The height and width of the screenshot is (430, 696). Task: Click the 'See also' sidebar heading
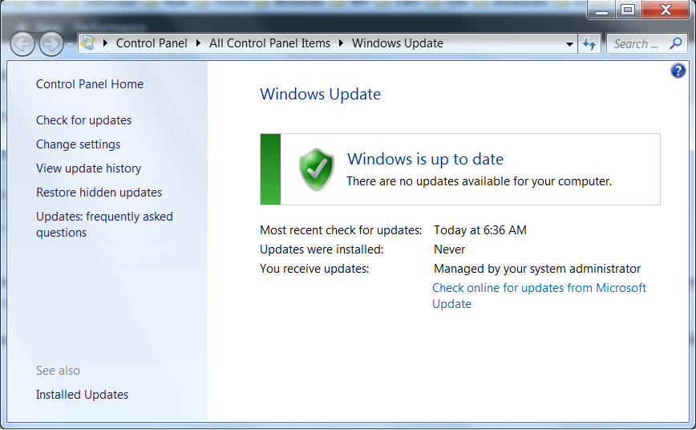(59, 371)
